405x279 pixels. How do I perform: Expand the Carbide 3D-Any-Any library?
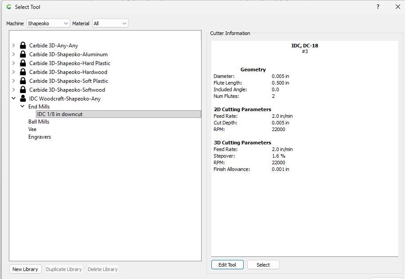13,46
